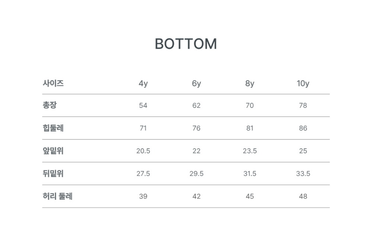Click the 허리 둘레 value 48
Screen dimensions: 372x241
[303, 196]
